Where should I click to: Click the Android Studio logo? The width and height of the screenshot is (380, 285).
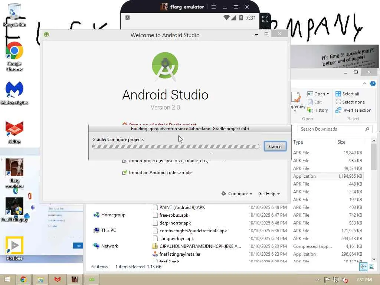[x=165, y=67]
